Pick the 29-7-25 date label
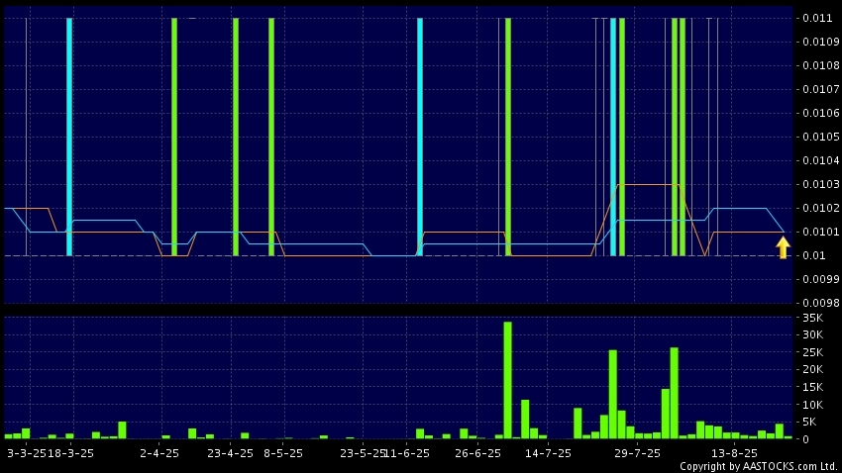This screenshot has width=842, height=473. [637, 453]
